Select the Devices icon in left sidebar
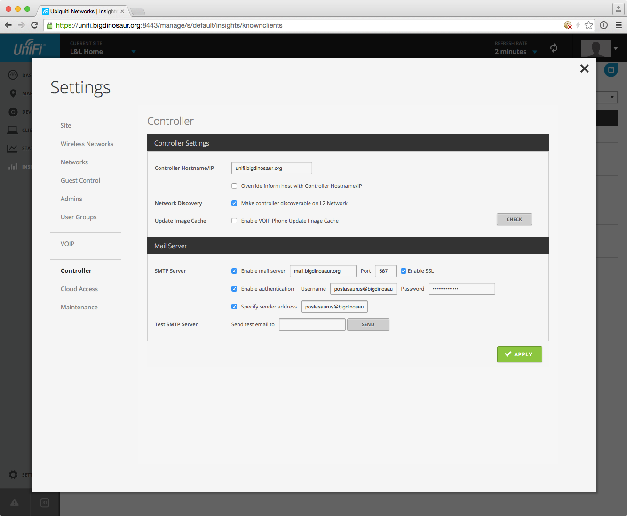 tap(13, 112)
